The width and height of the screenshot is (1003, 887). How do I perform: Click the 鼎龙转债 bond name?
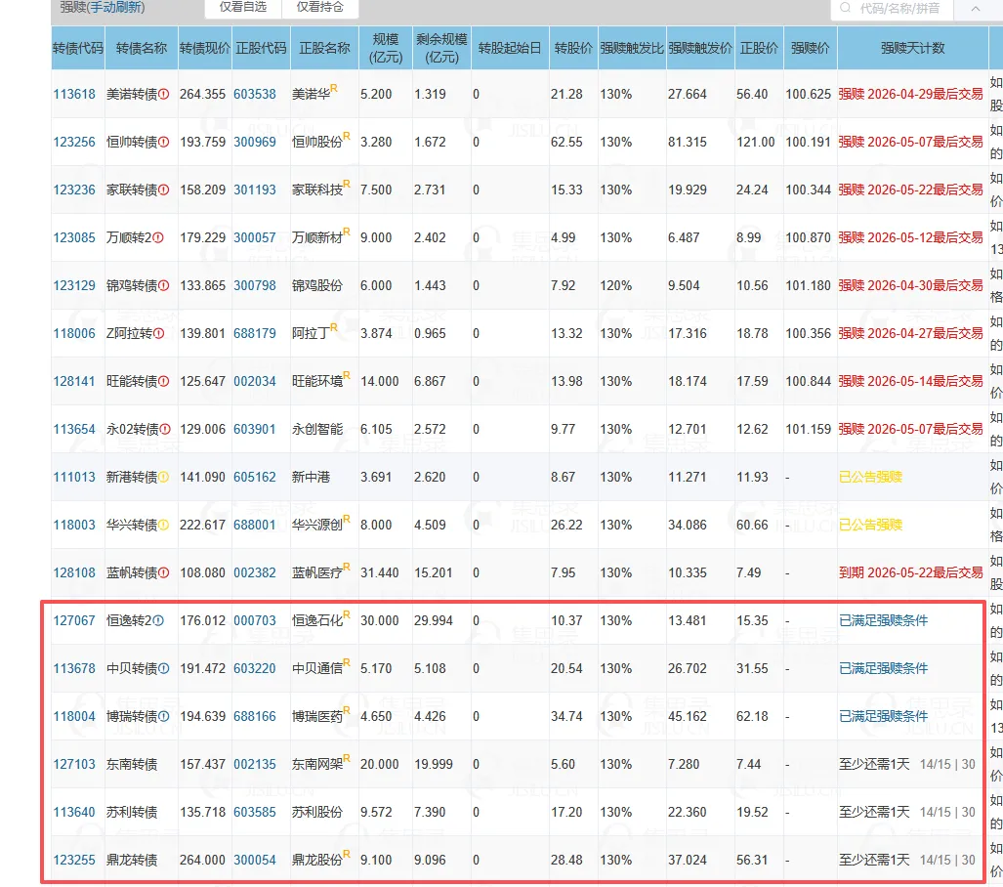[132, 860]
